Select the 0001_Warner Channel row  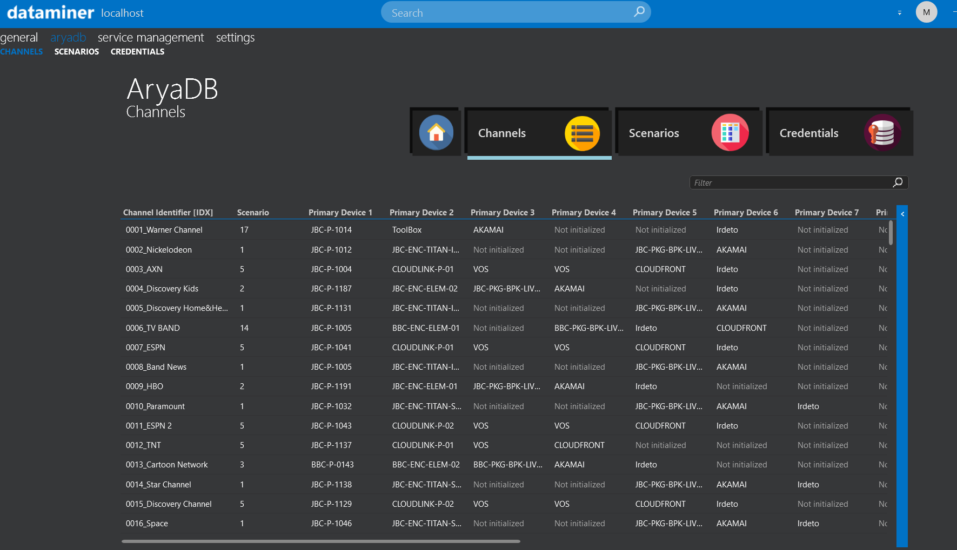505,230
